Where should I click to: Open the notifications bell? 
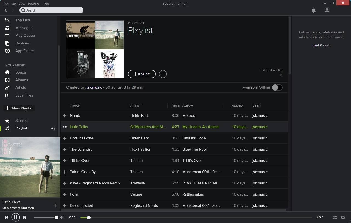(x=313, y=10)
